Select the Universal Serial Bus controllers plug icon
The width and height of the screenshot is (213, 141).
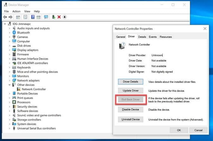click(14, 128)
